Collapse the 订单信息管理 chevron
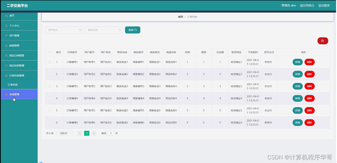Screen dimensions: 337x163 click(x=33, y=76)
